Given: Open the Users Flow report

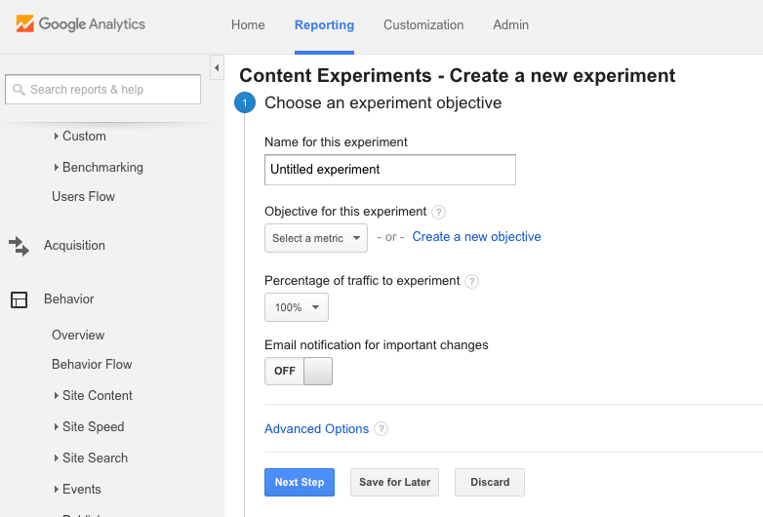Looking at the screenshot, I should [x=83, y=196].
